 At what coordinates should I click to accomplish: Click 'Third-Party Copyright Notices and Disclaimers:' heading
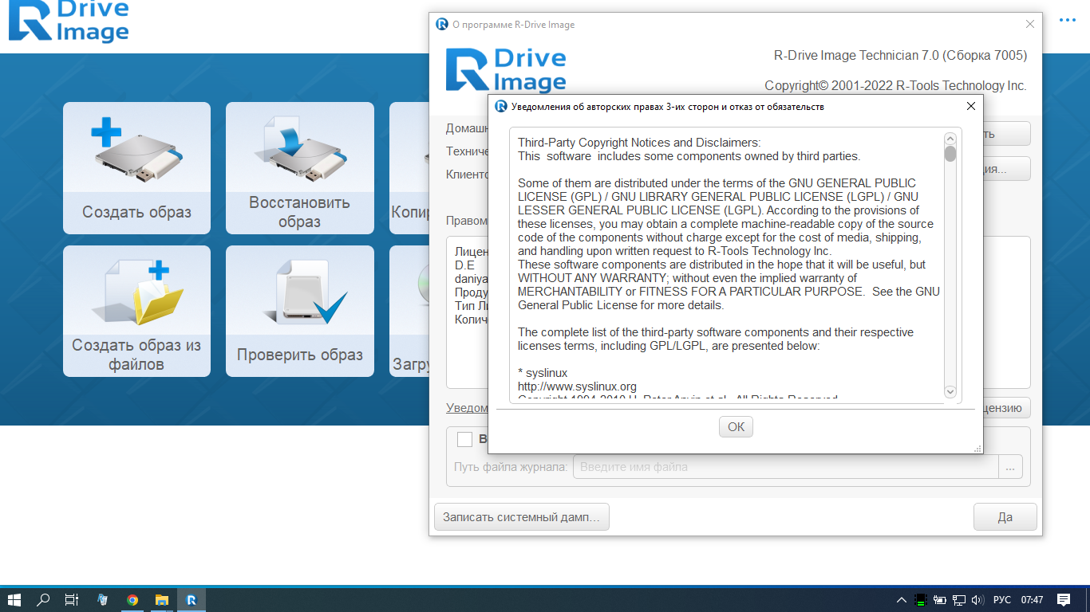[x=640, y=143]
